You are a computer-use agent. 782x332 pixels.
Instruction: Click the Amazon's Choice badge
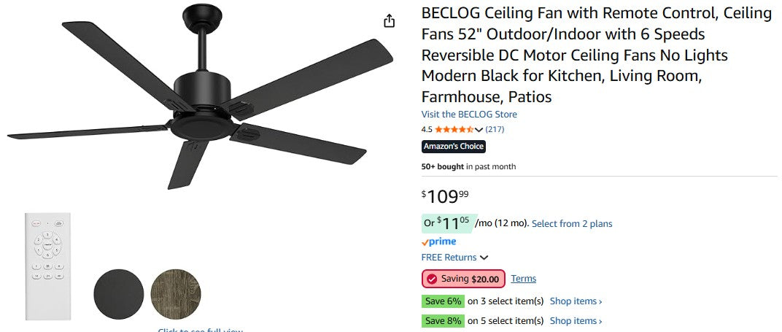pyautogui.click(x=454, y=147)
